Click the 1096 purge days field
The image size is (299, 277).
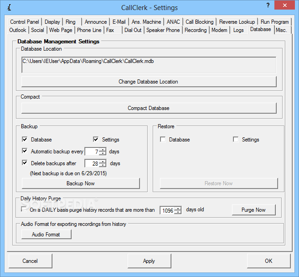[x=167, y=210]
